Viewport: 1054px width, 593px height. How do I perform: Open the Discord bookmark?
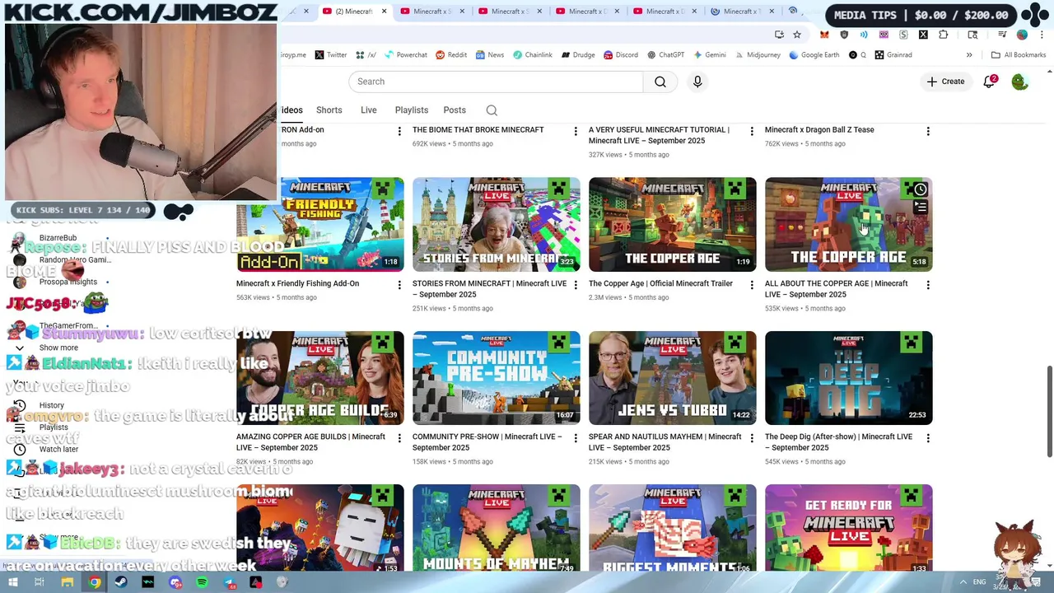pyautogui.click(x=621, y=55)
